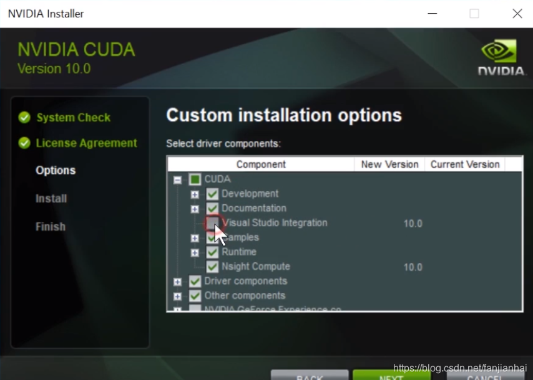Uncheck the Driver components checkbox
The image size is (533, 380).
click(195, 282)
